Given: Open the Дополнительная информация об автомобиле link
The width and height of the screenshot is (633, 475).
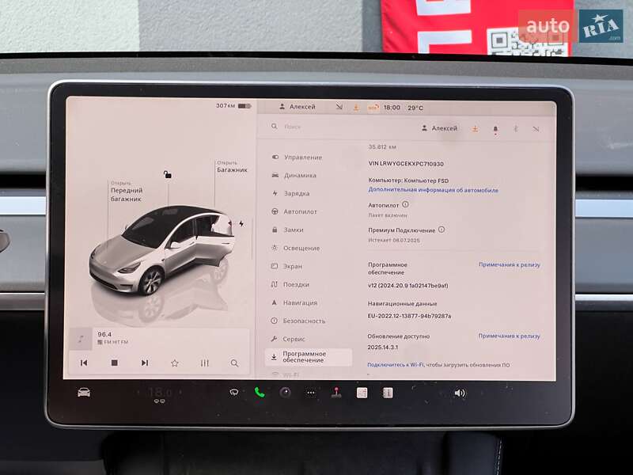Looking at the screenshot, I should coord(434,190).
